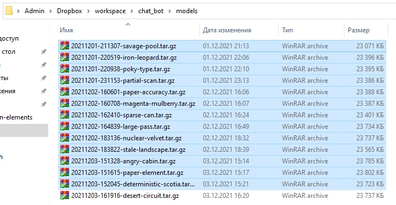Click size value 23 802 КБ
This screenshot has height=205, width=396.
pos(370,173)
